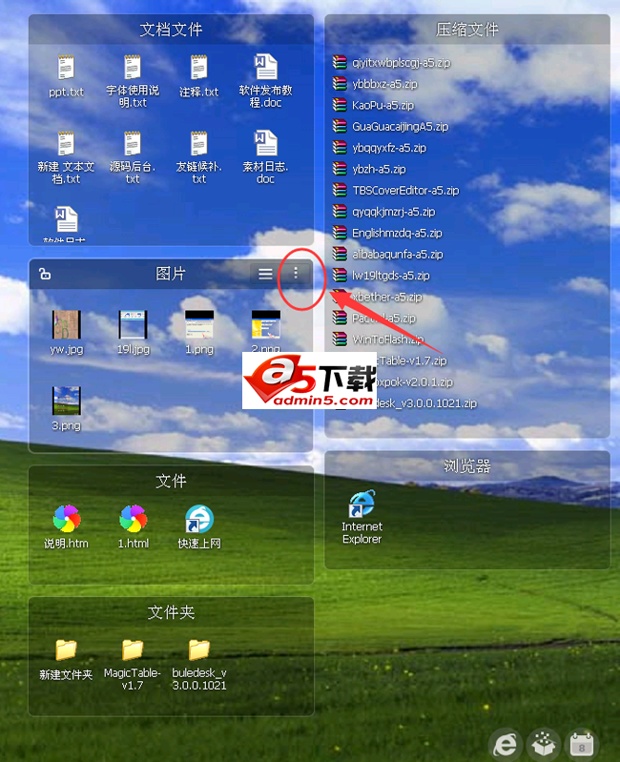Select yw.jpg image thumbnail
The width and height of the screenshot is (620, 762).
tap(67, 324)
